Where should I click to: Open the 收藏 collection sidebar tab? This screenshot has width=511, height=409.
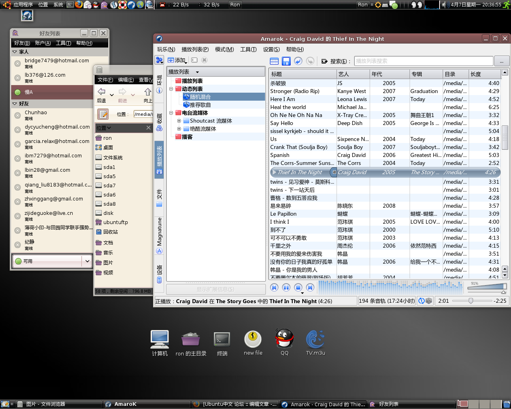point(159,122)
